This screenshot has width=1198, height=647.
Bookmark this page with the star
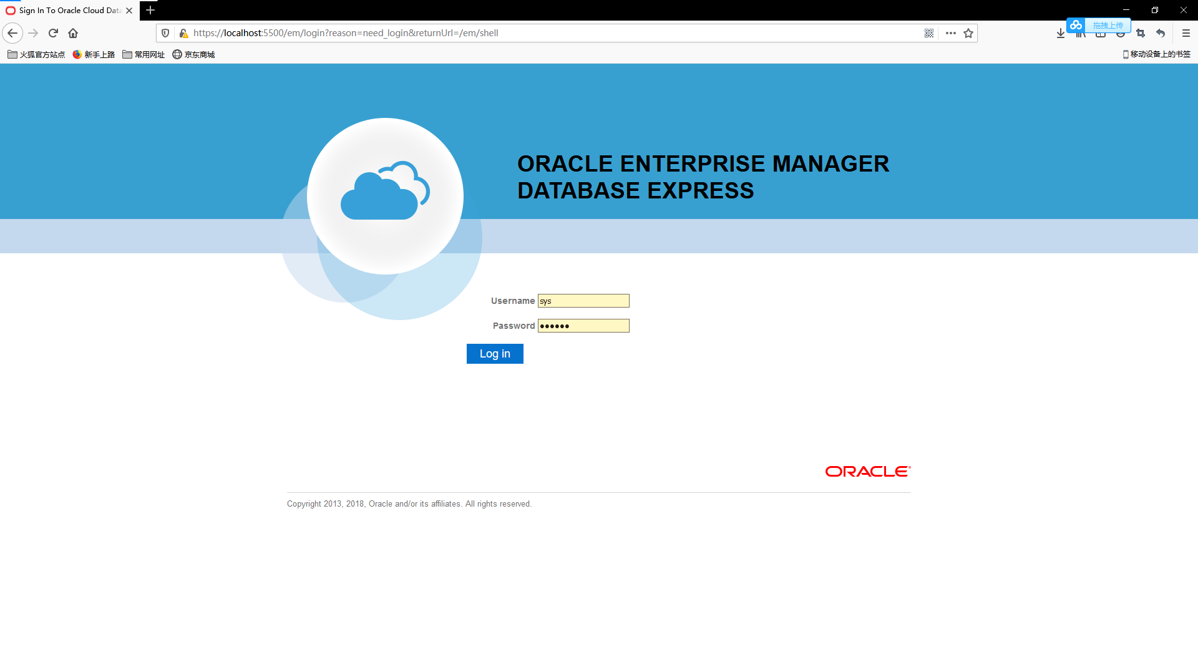coord(968,33)
